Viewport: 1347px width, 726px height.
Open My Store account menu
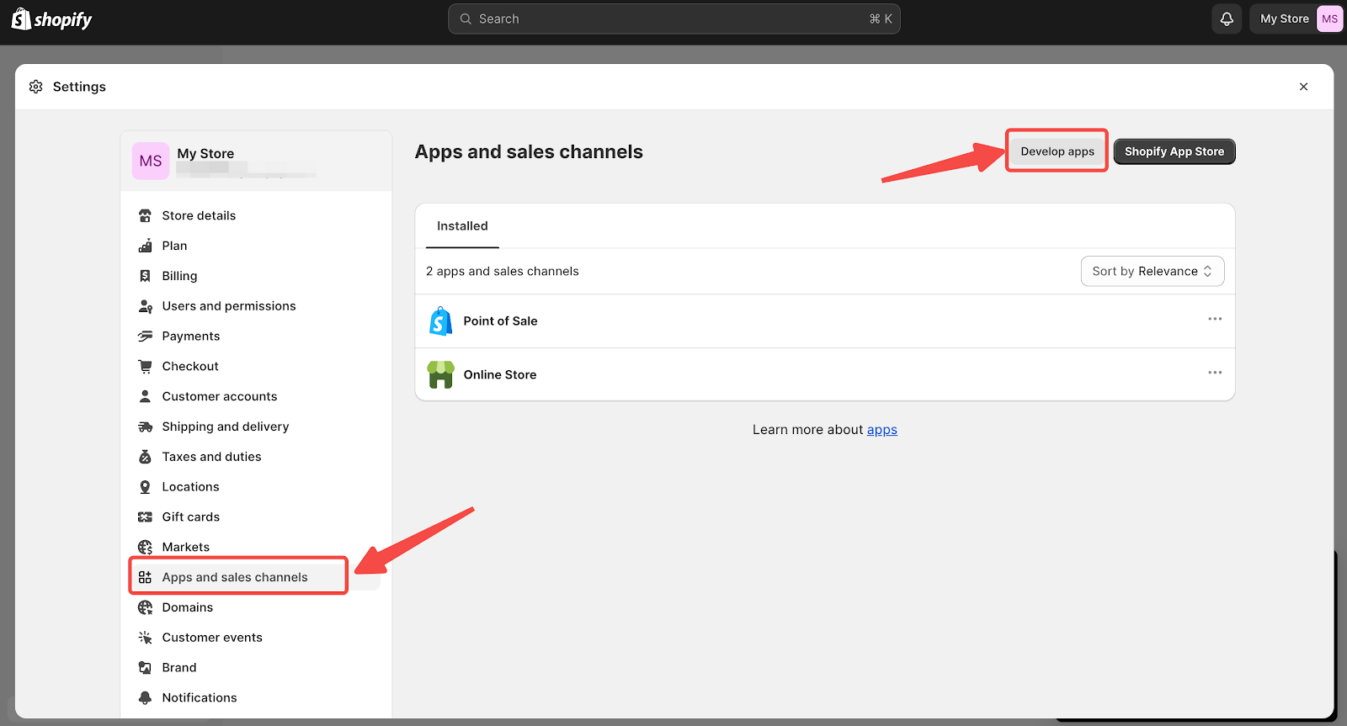tap(1296, 19)
